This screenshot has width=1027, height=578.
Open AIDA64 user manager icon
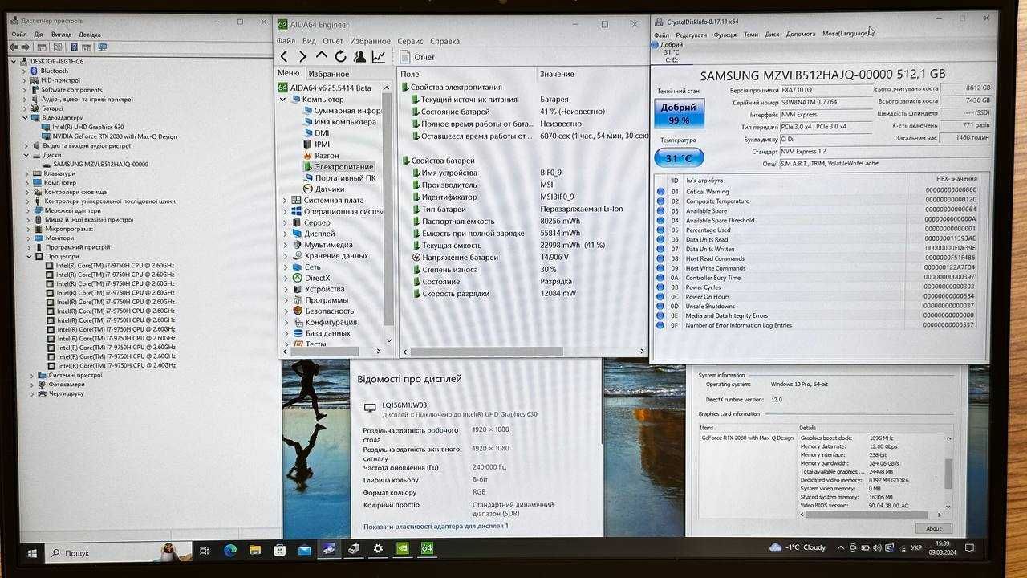pyautogui.click(x=359, y=56)
